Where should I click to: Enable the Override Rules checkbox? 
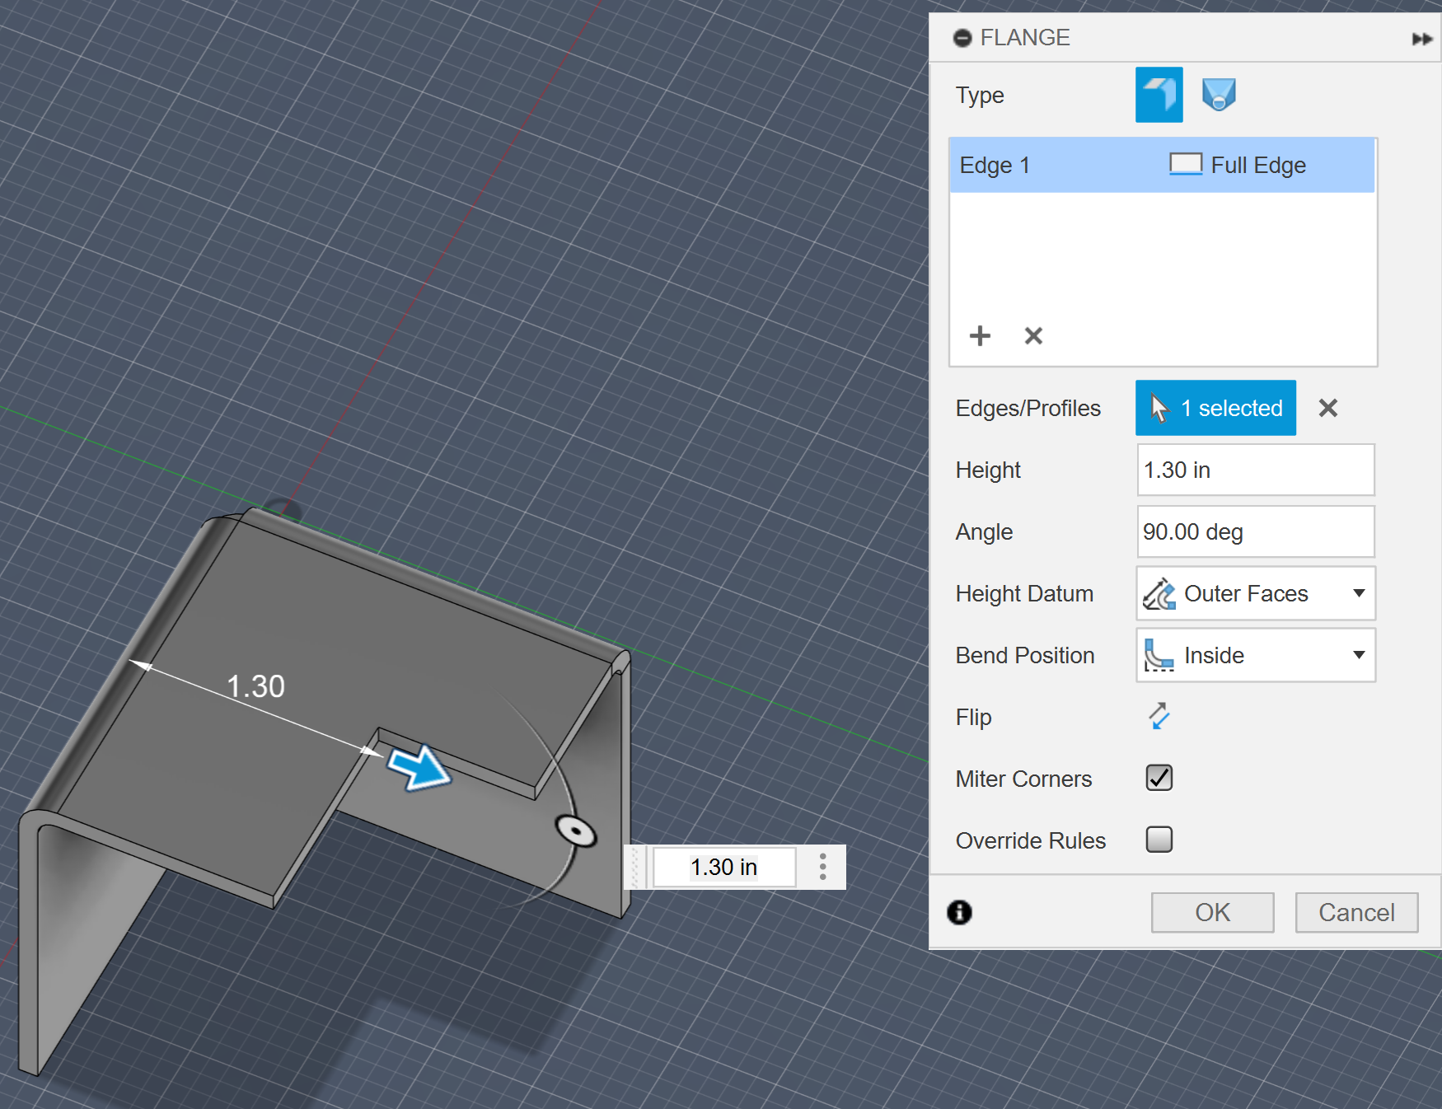point(1159,840)
